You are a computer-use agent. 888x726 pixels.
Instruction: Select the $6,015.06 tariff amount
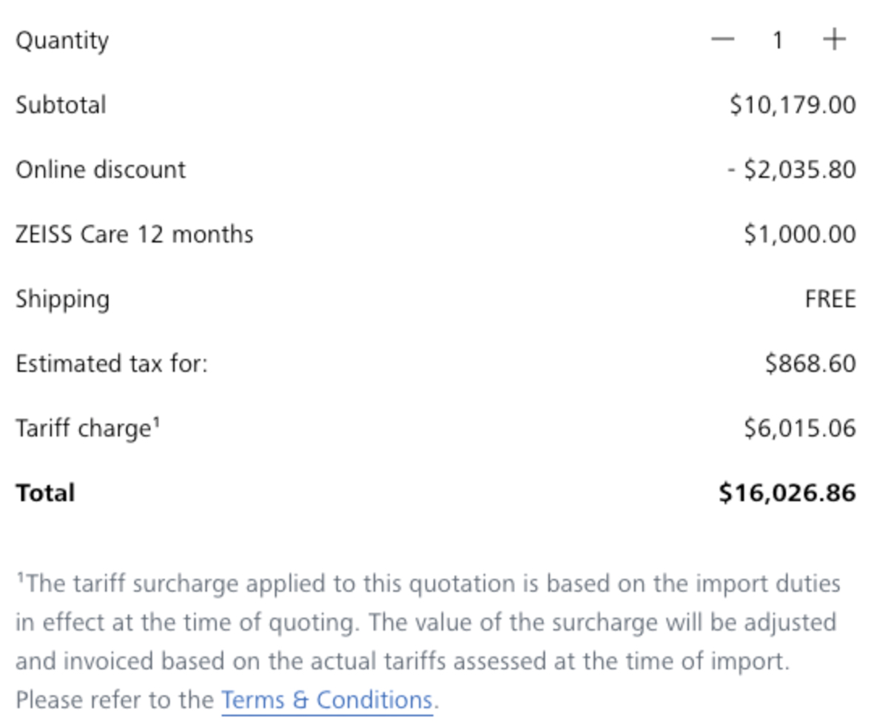coord(800,428)
